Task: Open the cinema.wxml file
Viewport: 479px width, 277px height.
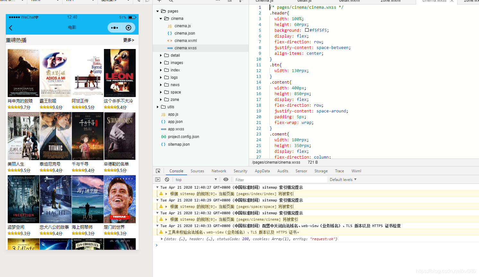Action: [185, 41]
